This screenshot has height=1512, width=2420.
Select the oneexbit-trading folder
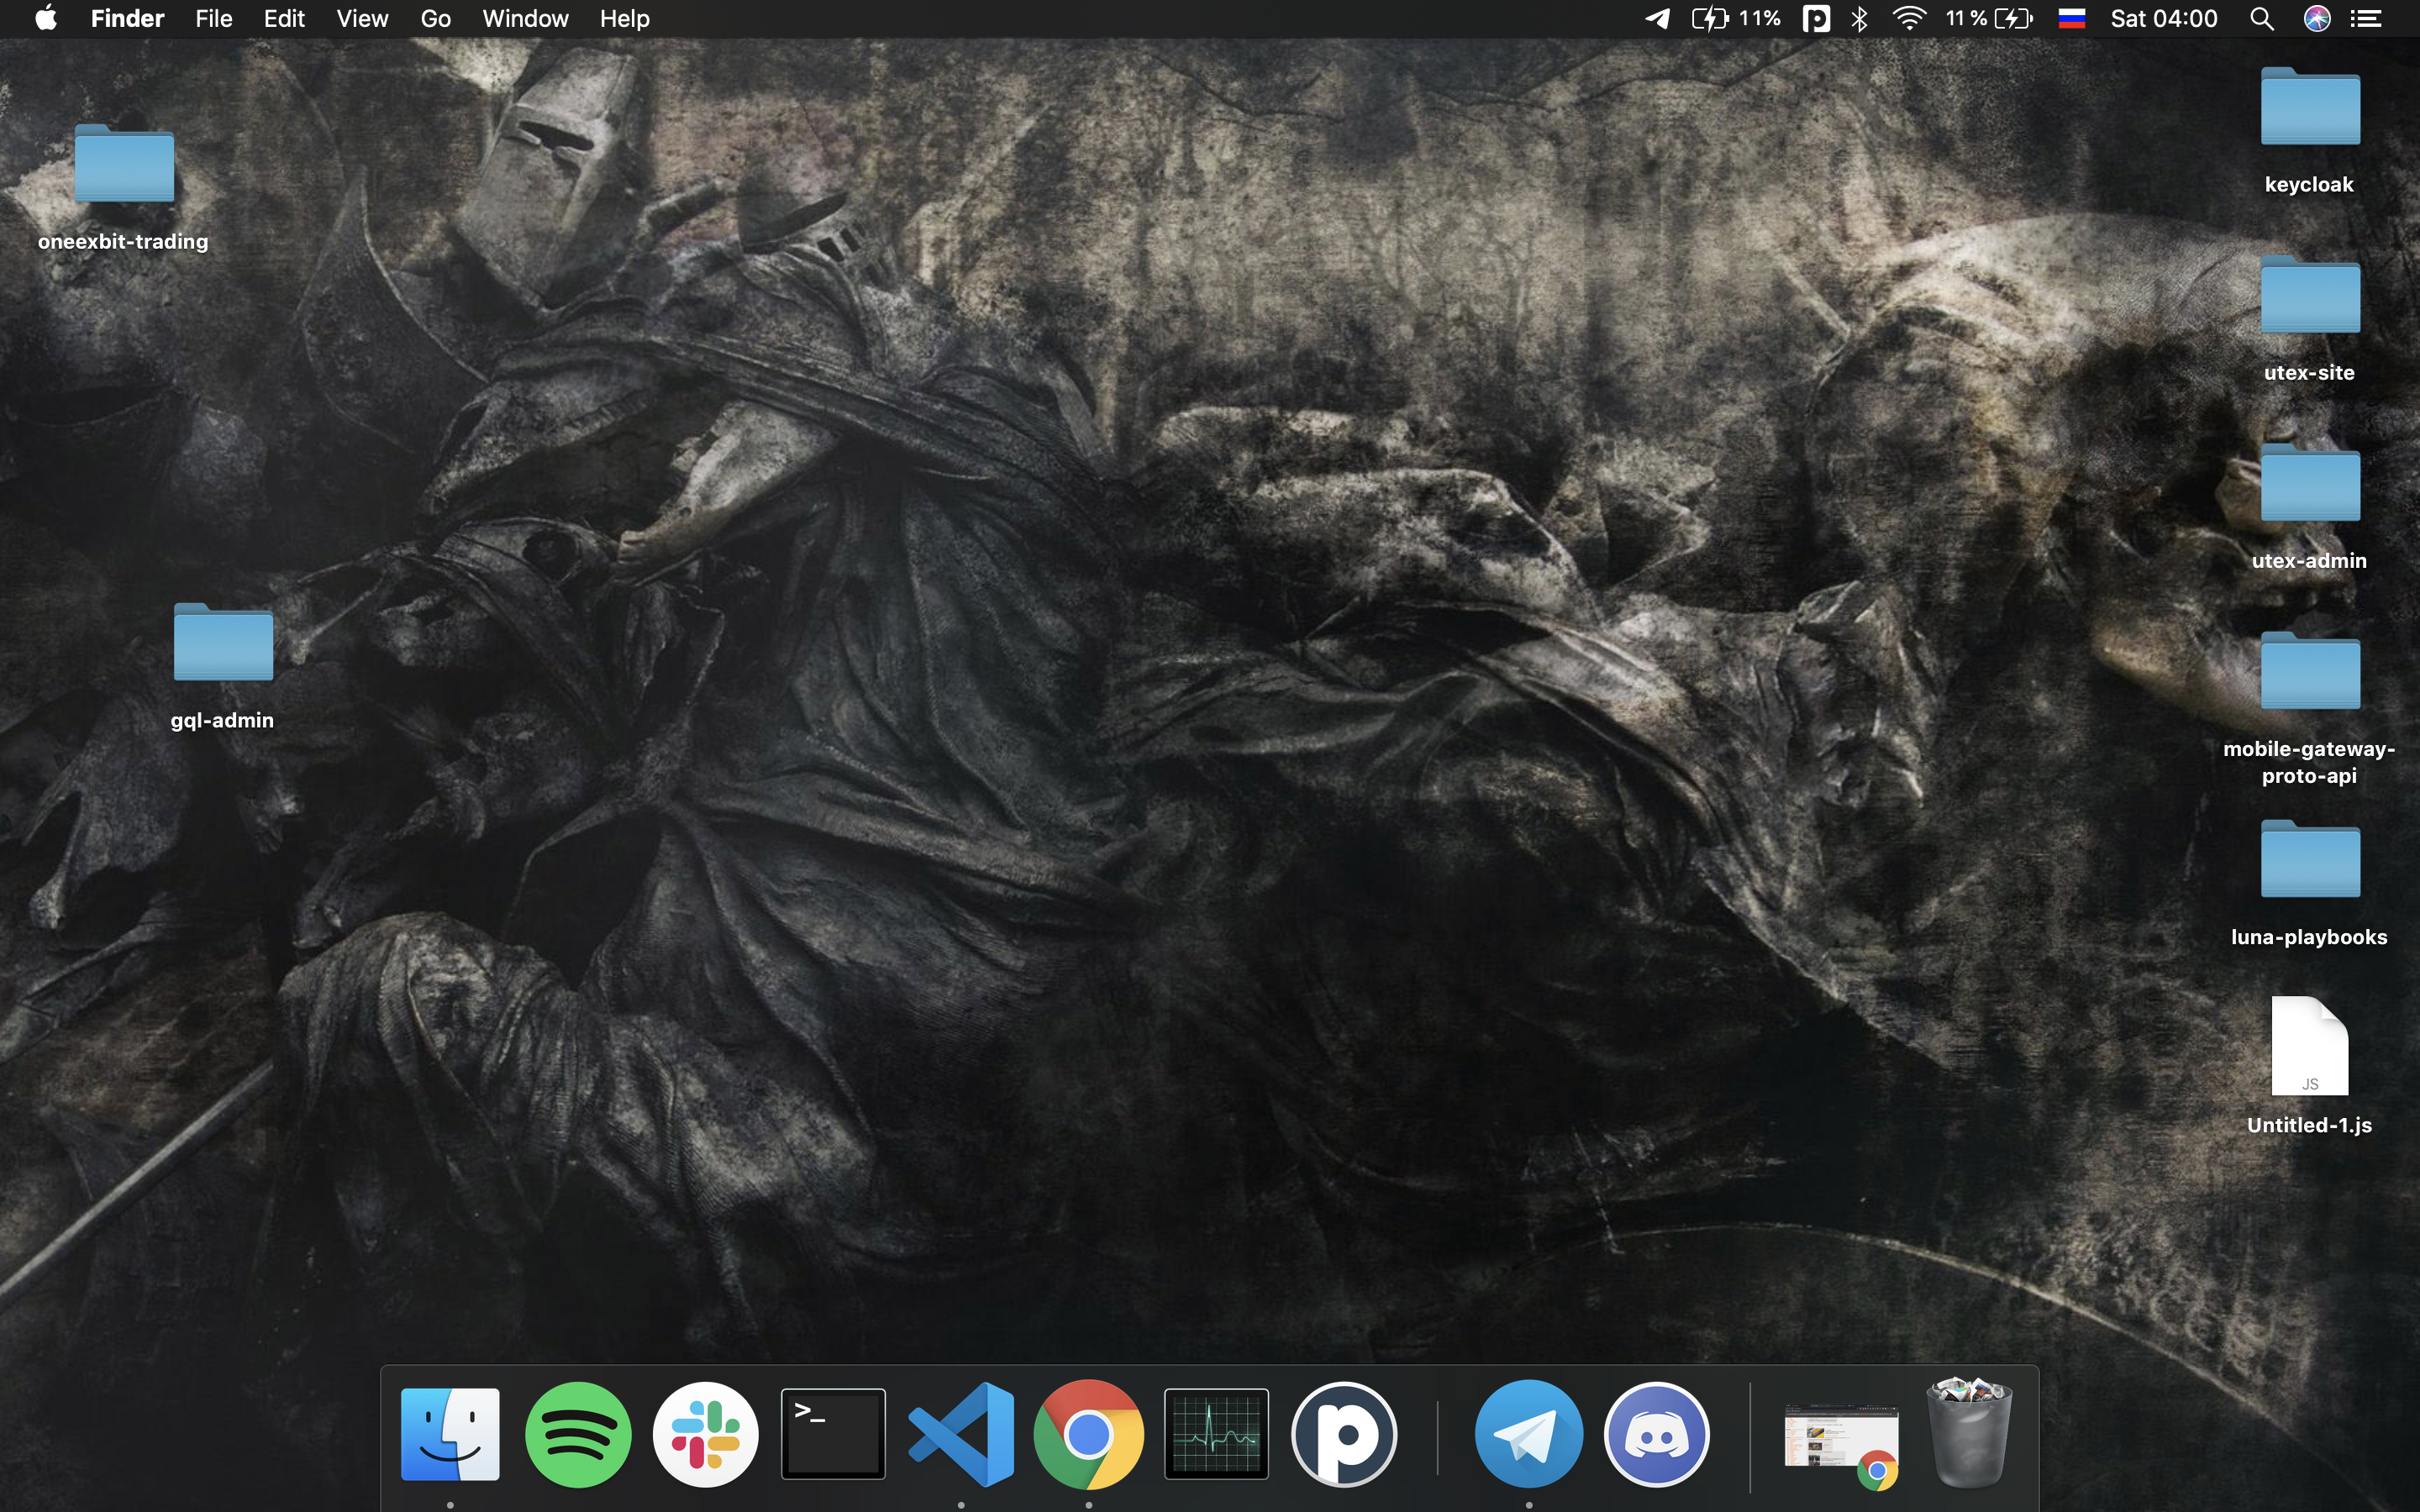click(124, 163)
